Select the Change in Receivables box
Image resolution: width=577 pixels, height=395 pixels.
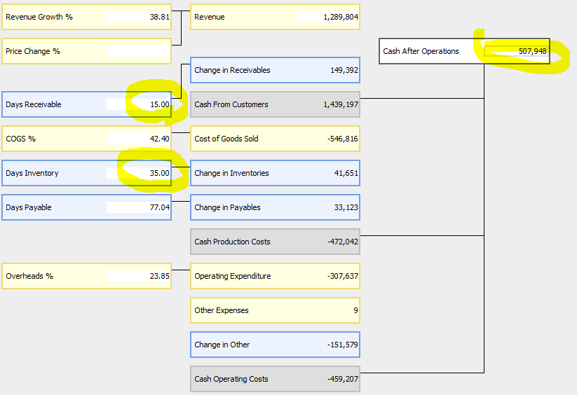click(275, 70)
